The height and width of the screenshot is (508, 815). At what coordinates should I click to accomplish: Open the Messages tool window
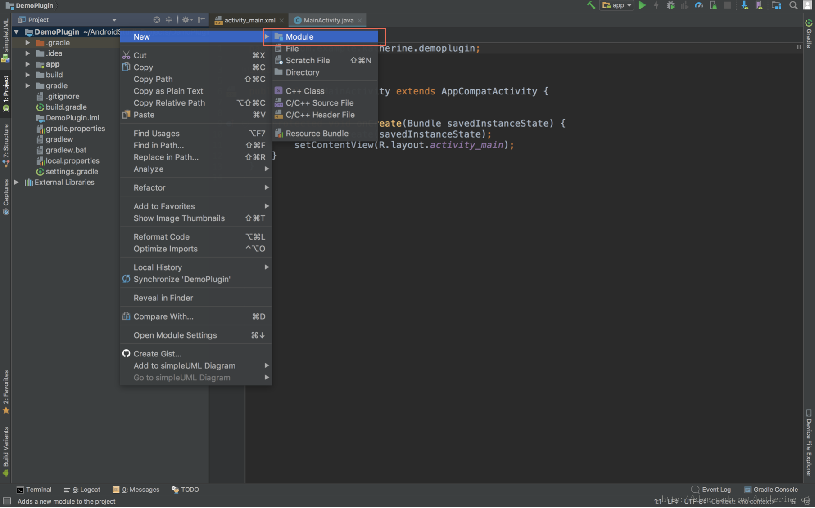[x=136, y=490]
